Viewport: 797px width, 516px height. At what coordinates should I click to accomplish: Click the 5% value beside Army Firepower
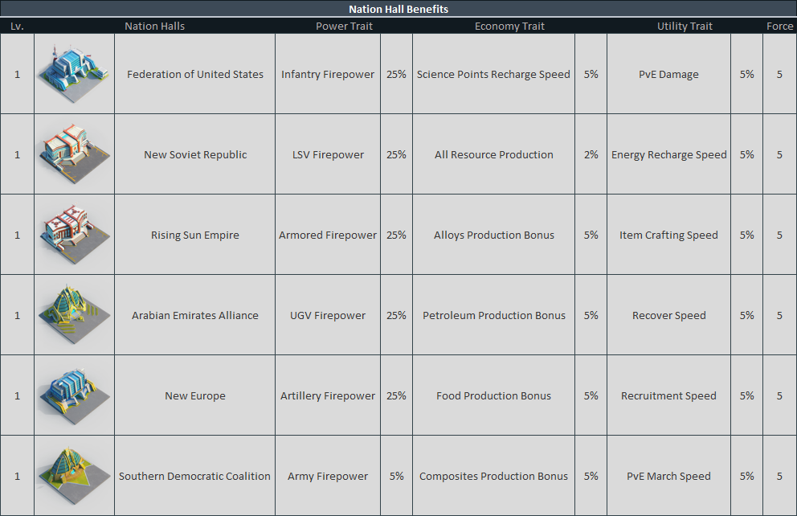[396, 476]
